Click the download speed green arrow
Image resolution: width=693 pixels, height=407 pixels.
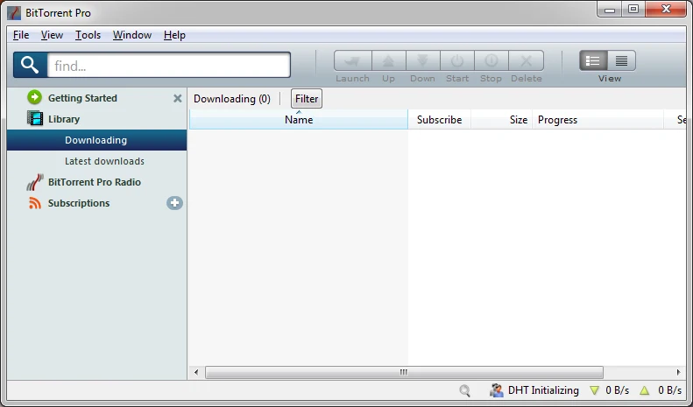tap(595, 390)
